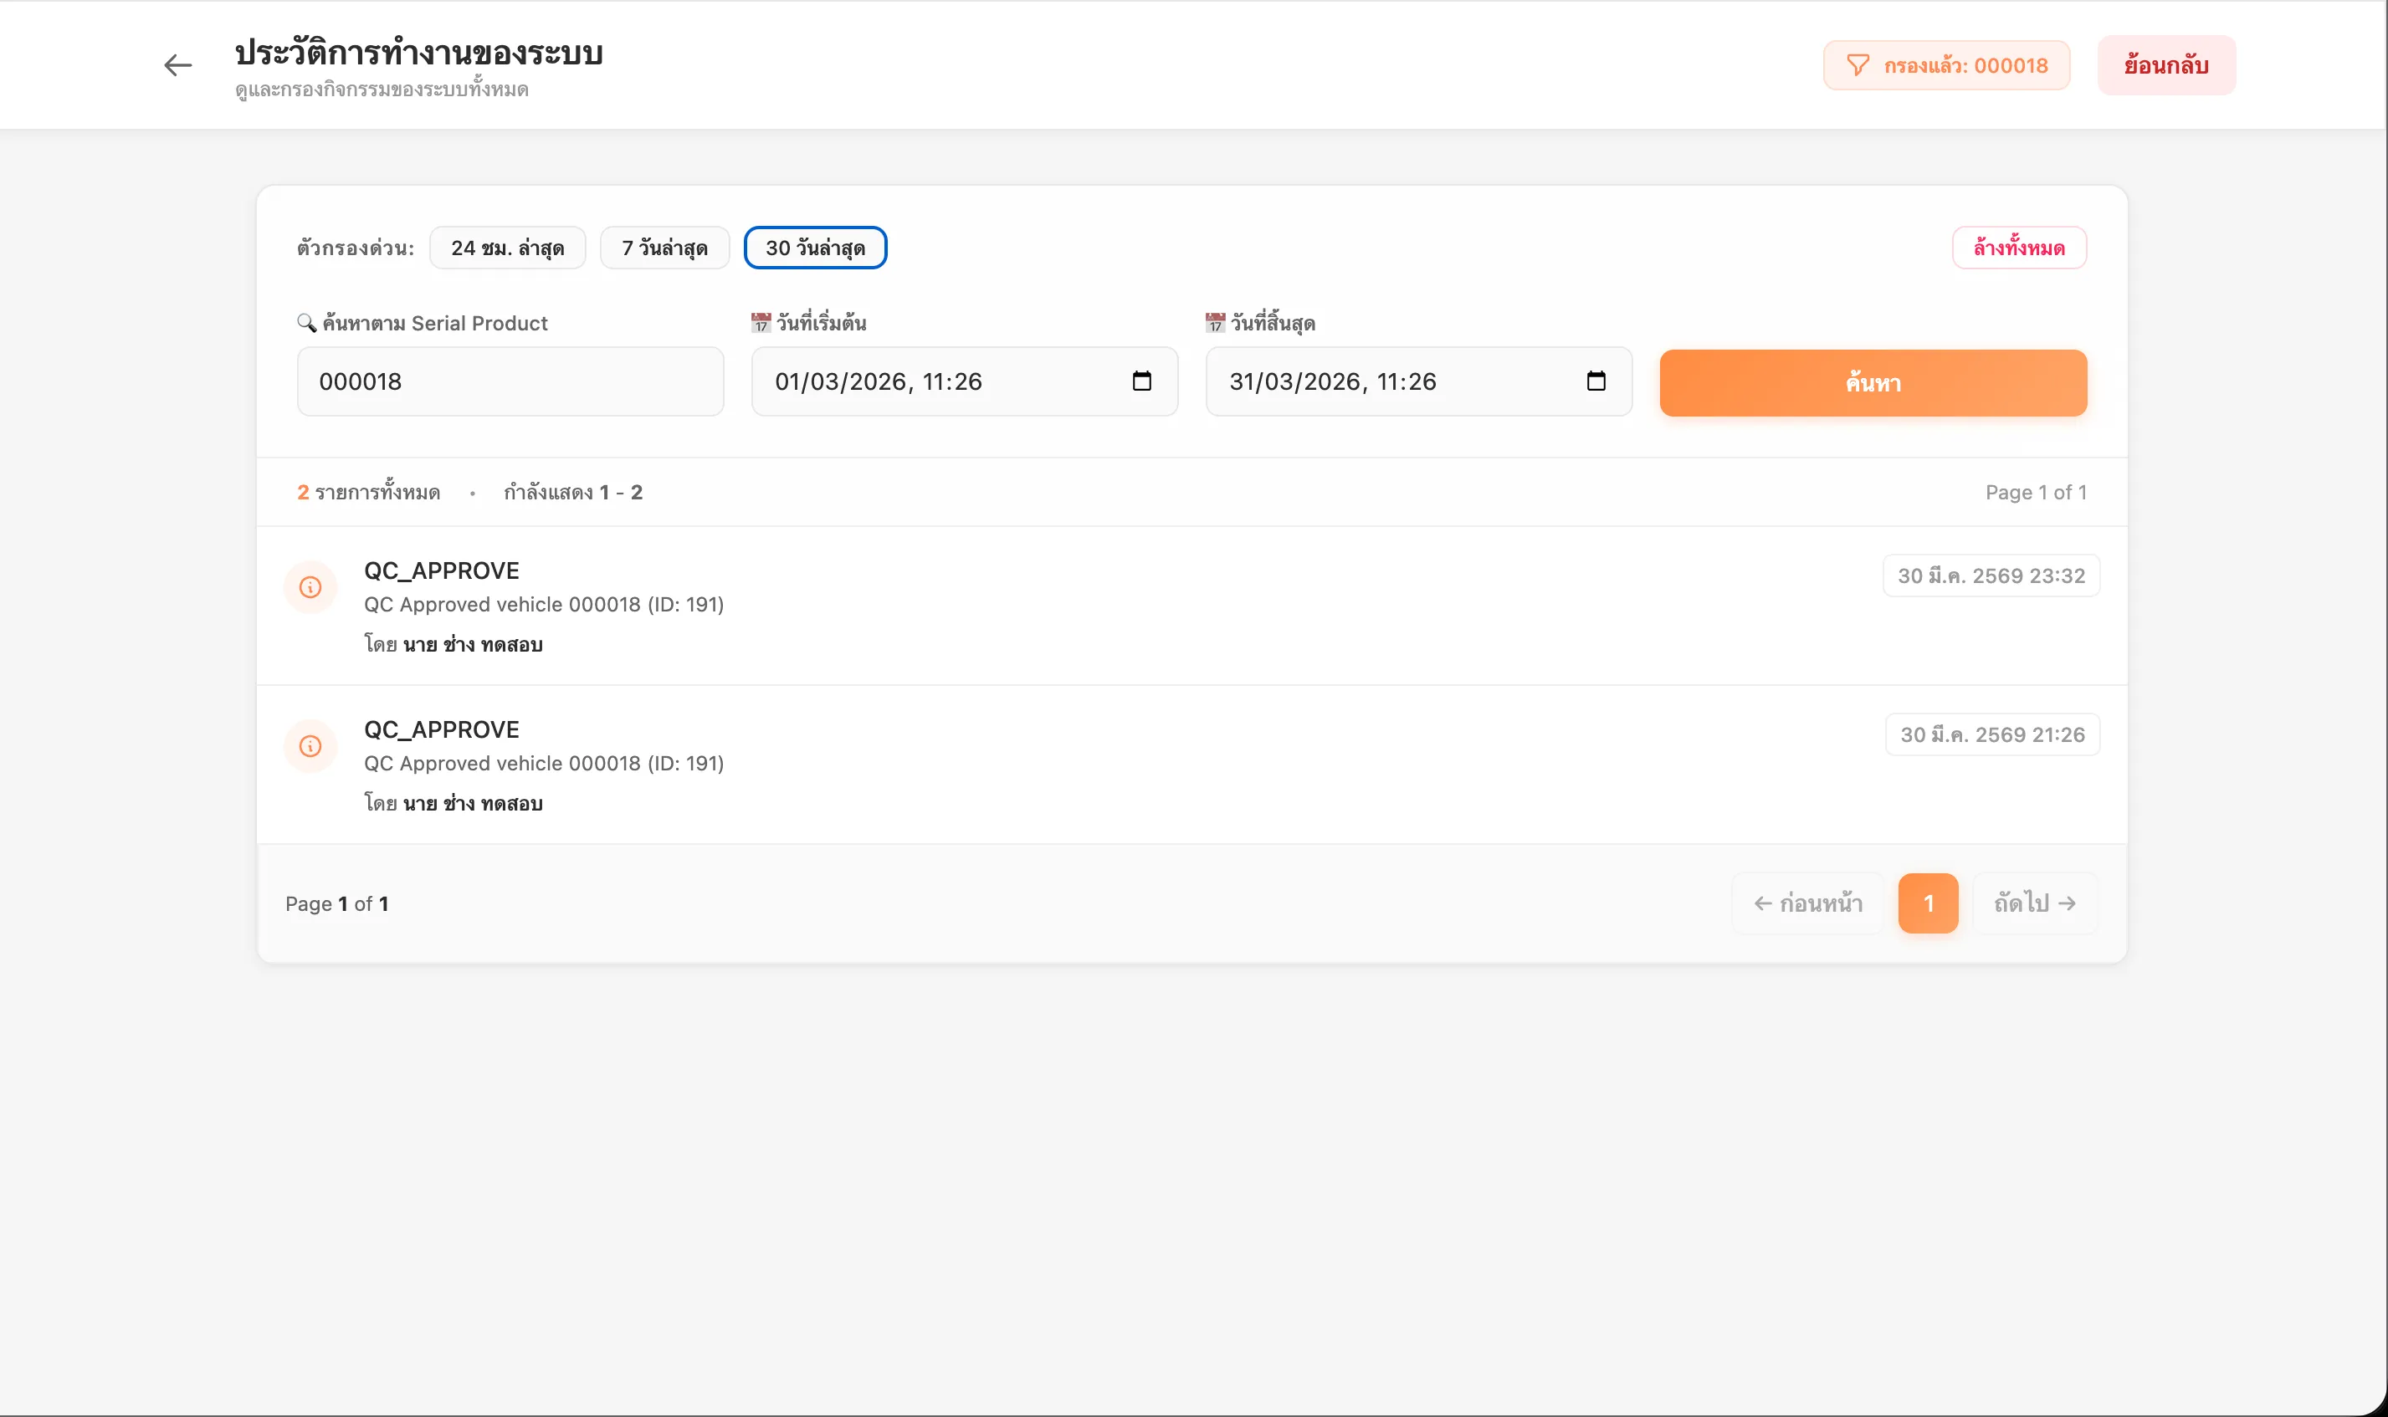The height and width of the screenshot is (1417, 2388).
Task: Go to previous page with ก่อนหน้า
Action: click(x=1807, y=903)
